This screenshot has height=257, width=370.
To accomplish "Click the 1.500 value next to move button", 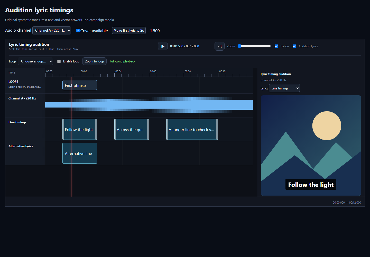I will 155,31.
